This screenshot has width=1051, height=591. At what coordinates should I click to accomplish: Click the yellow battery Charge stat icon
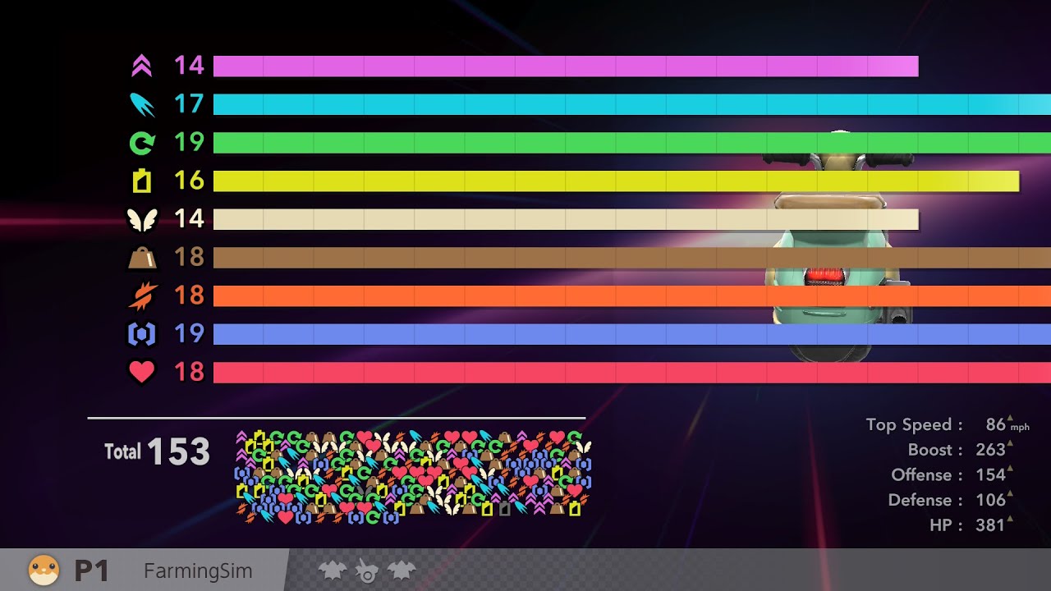141,181
